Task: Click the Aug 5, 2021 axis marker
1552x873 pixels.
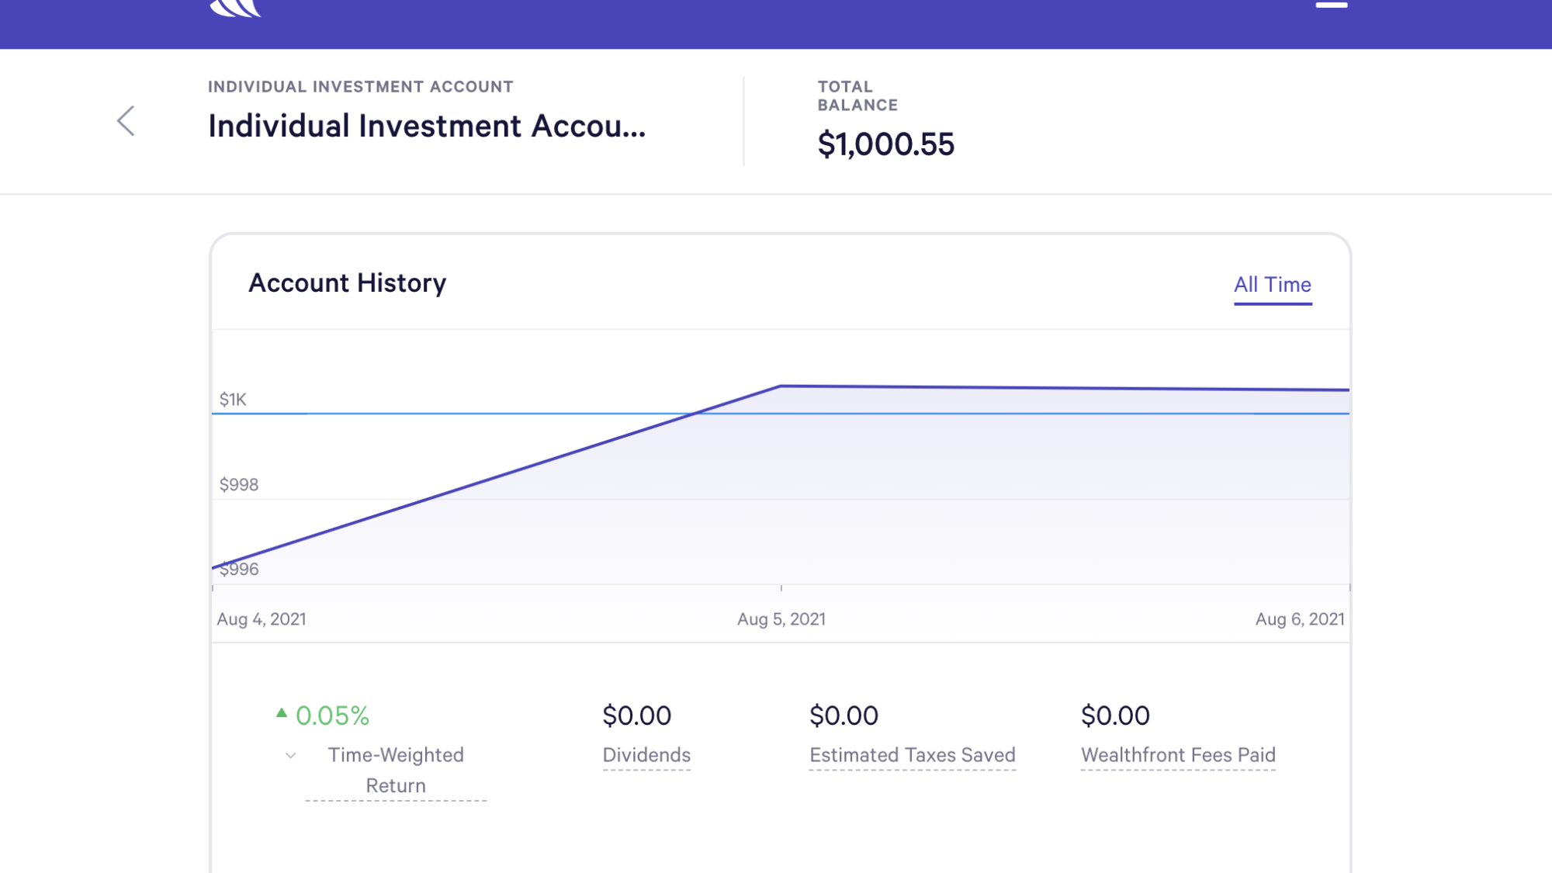Action: pyautogui.click(x=781, y=619)
